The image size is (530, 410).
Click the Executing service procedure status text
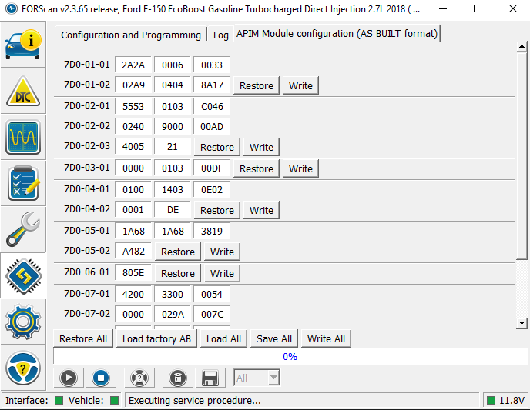(x=195, y=401)
